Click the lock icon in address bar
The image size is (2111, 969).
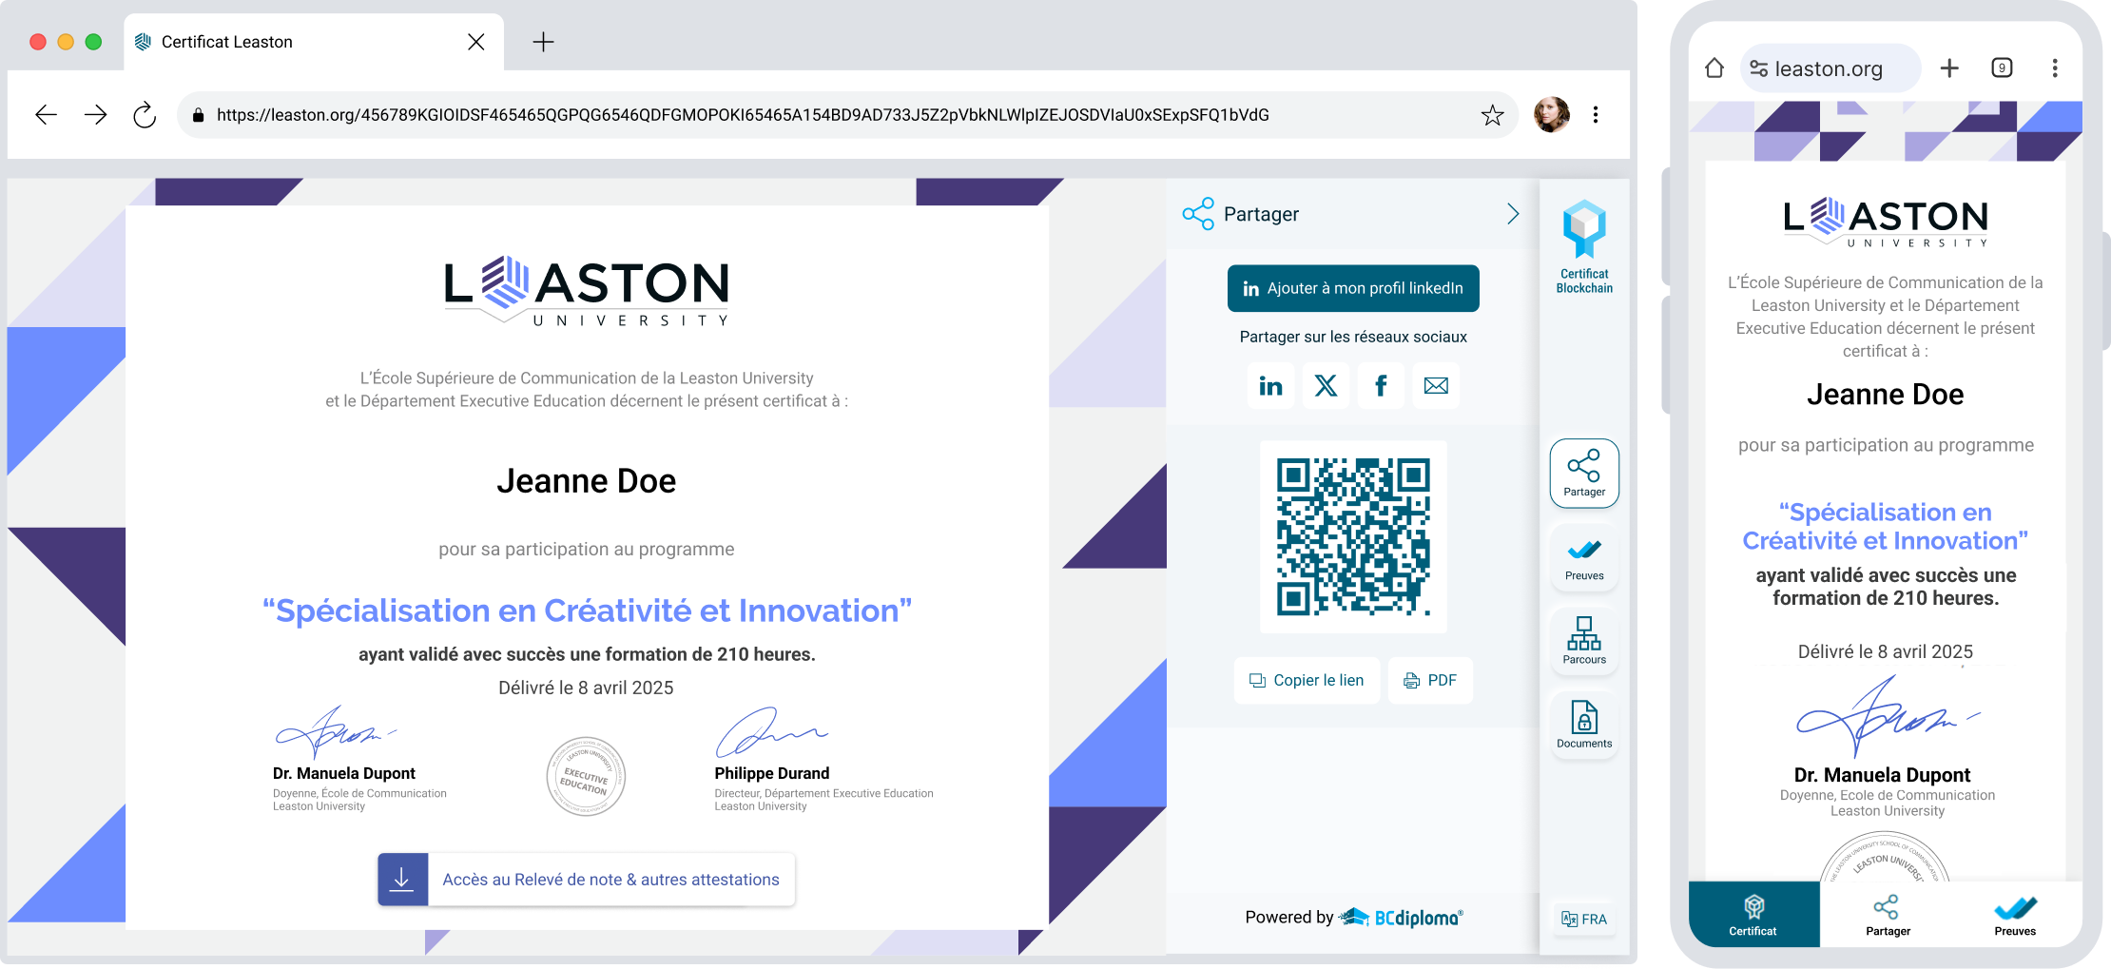199,115
